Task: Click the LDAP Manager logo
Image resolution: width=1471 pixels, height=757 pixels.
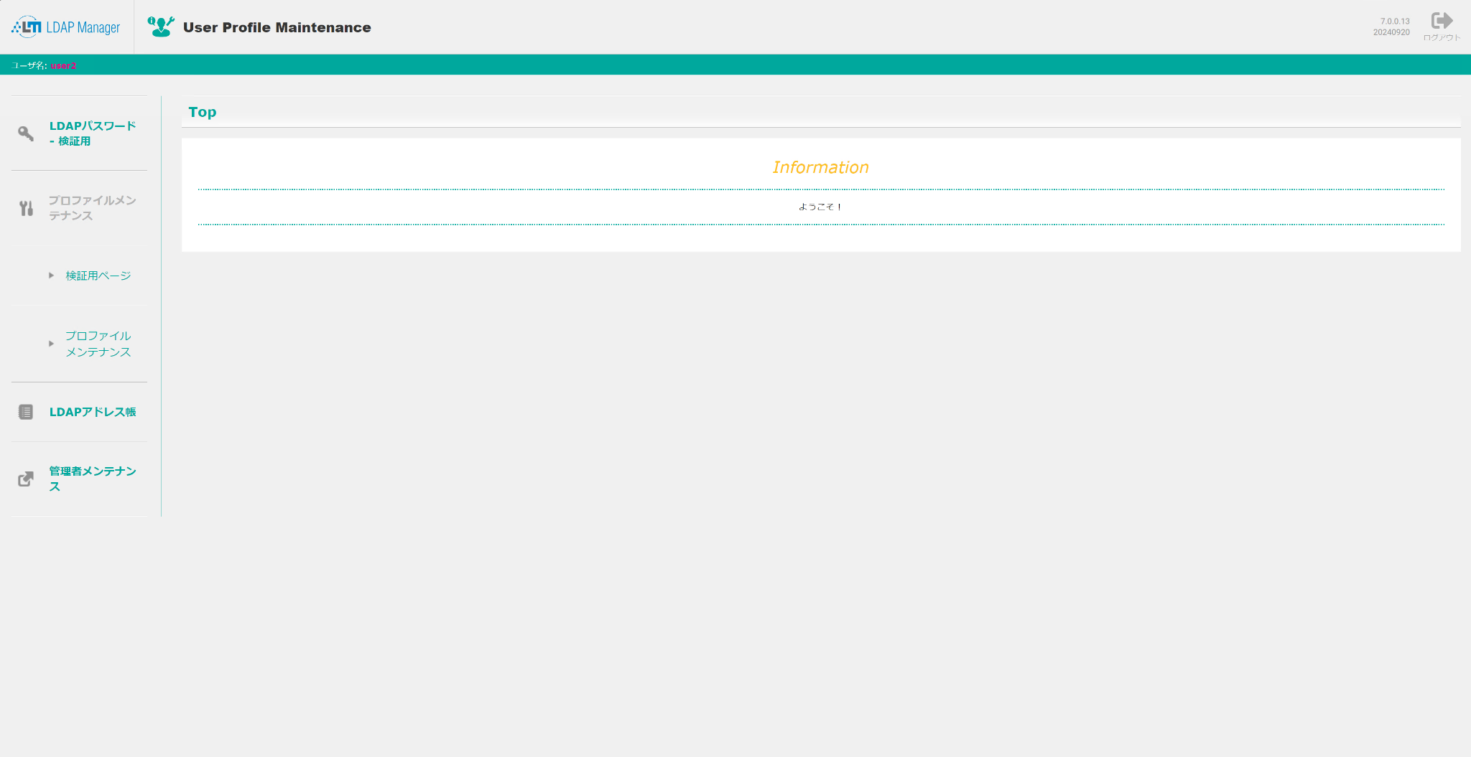Action: [x=66, y=27]
